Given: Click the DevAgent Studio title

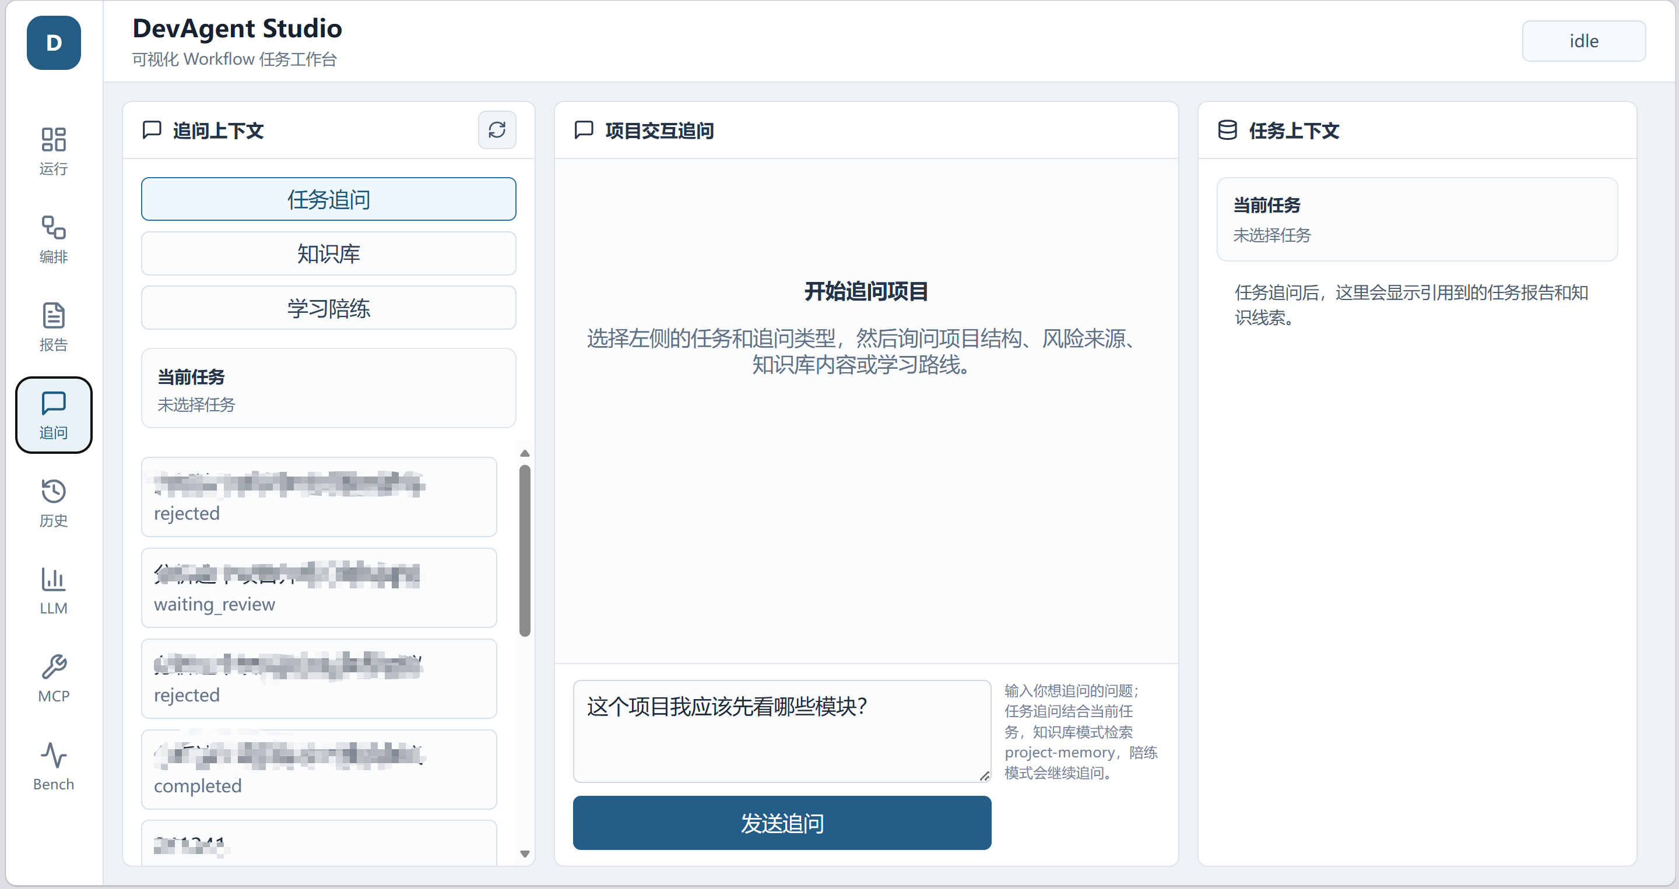Looking at the screenshot, I should tap(237, 28).
